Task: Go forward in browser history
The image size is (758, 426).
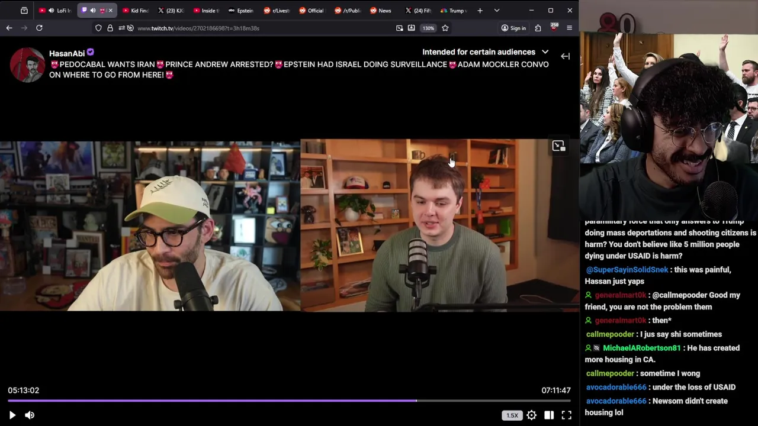Action: coord(24,28)
